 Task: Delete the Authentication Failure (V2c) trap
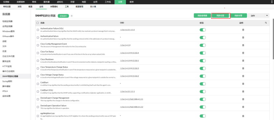click(x=243, y=30)
